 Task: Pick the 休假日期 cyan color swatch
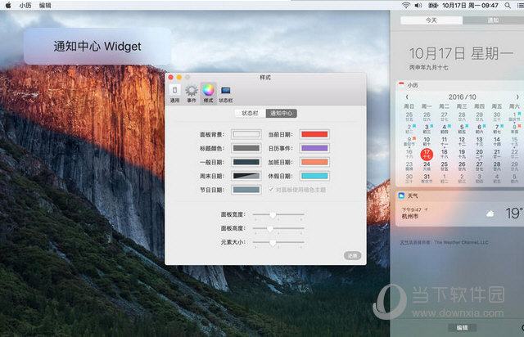point(314,176)
